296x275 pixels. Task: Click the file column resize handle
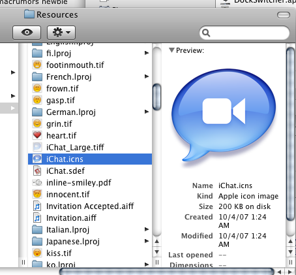pyautogui.click(x=157, y=262)
